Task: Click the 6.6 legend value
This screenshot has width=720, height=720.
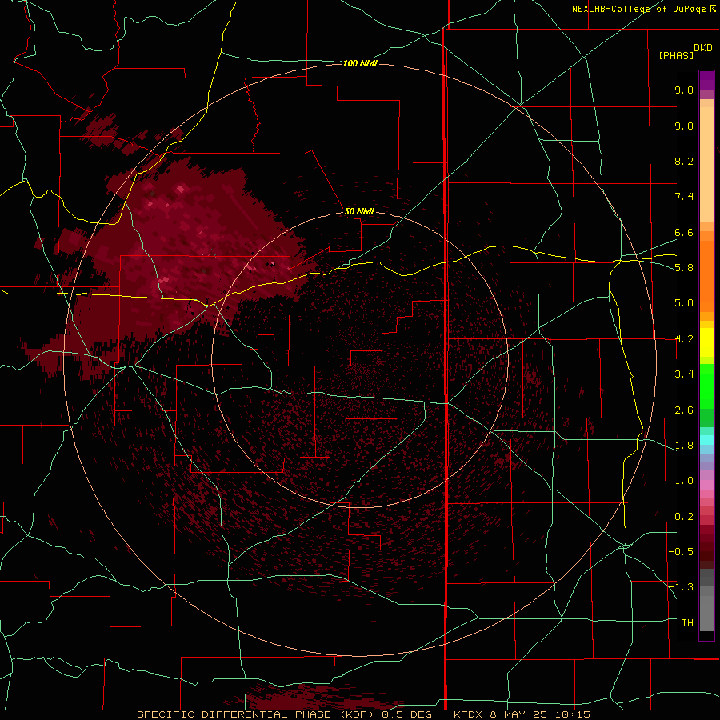Action: 684,232
